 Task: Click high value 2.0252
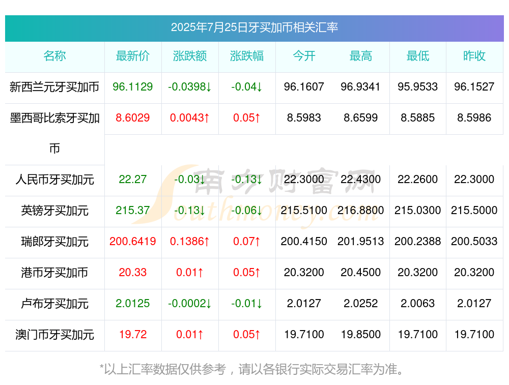click(x=361, y=303)
